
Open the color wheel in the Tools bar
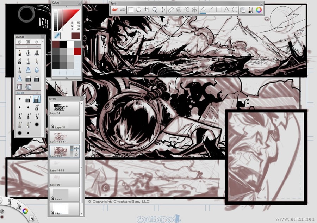259,10
